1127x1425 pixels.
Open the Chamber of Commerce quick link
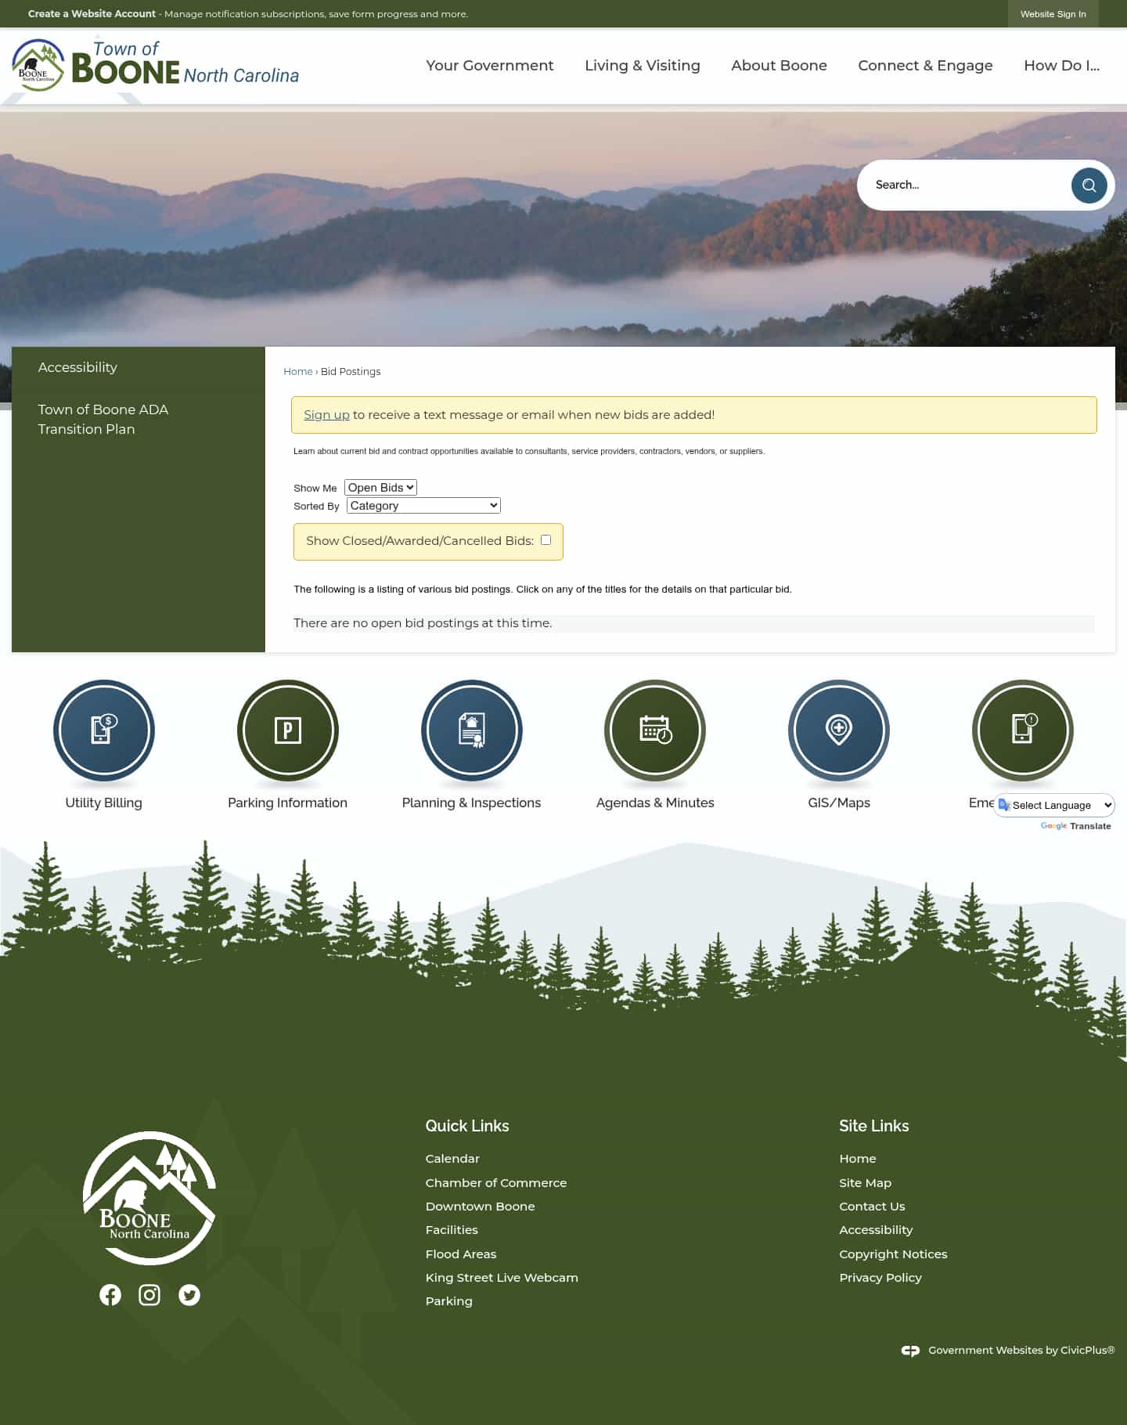click(496, 1183)
